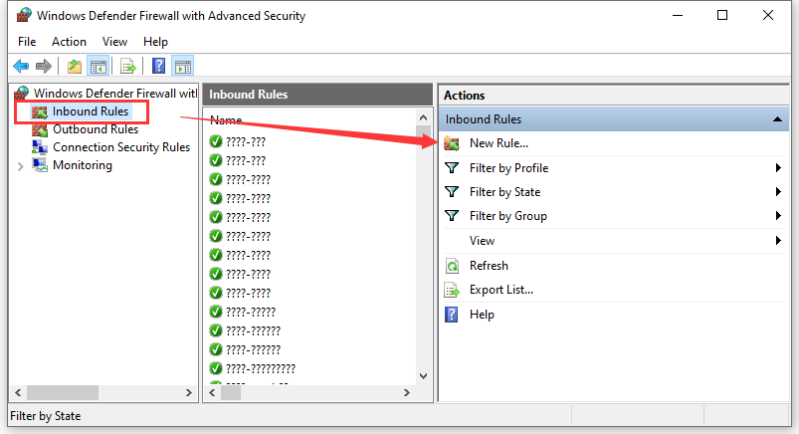Click Filter by Group action
The image size is (799, 434).
coord(508,216)
